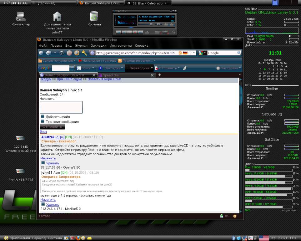Click the RSS feed icon in the address bar
The height and width of the screenshot is (241, 301).
point(180,53)
